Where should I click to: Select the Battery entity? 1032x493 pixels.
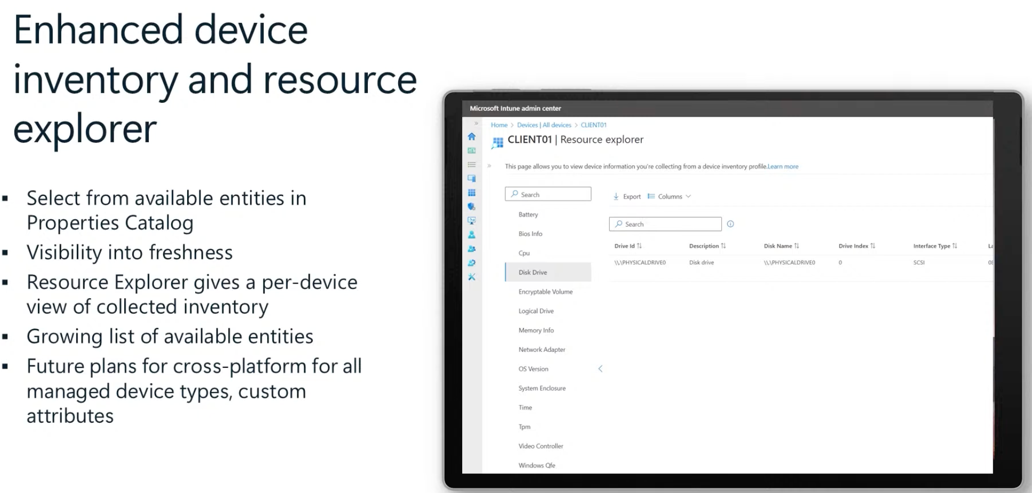coord(548,215)
